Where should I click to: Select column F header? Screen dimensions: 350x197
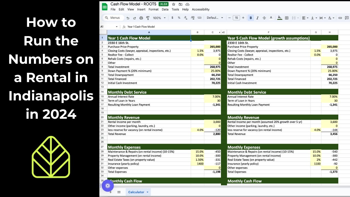269,32
